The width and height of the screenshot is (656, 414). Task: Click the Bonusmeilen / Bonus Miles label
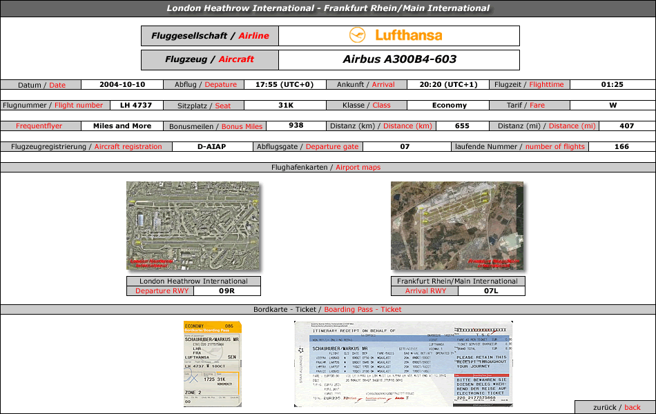tap(215, 126)
